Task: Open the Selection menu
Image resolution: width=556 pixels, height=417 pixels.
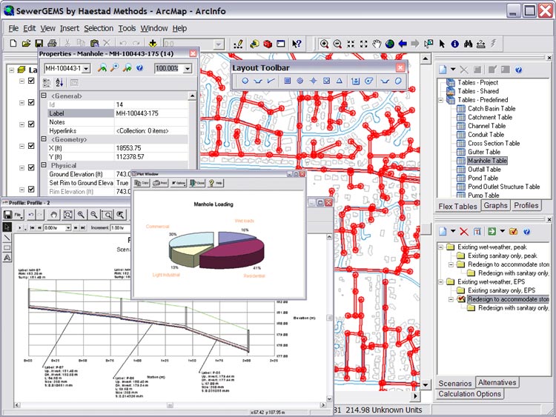Action: tap(99, 28)
